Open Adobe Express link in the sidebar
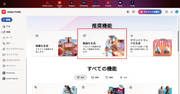180x94 pixels. coord(11,79)
